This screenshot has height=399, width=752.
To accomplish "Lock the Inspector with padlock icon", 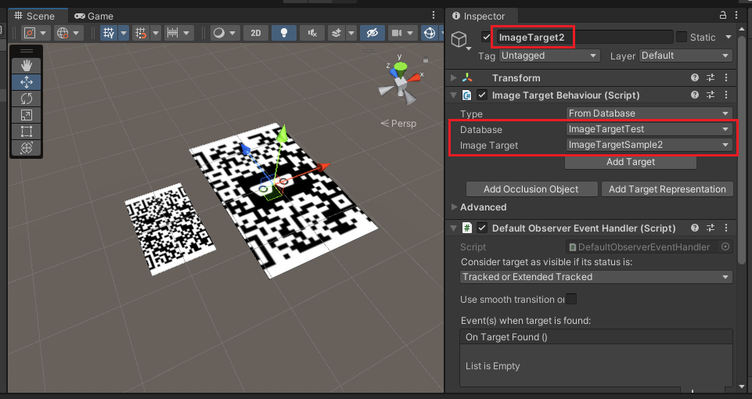I will point(723,16).
